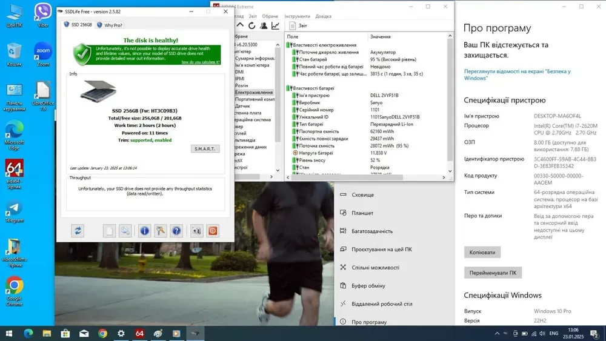606x341 pixels.
Task: Select Буфер обміну in Settings sidebar
Action: click(368, 286)
